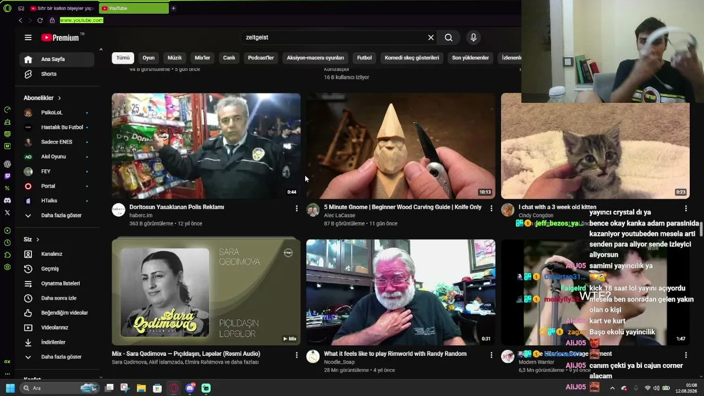Open PsikoLoL subscription channel

click(x=57, y=113)
